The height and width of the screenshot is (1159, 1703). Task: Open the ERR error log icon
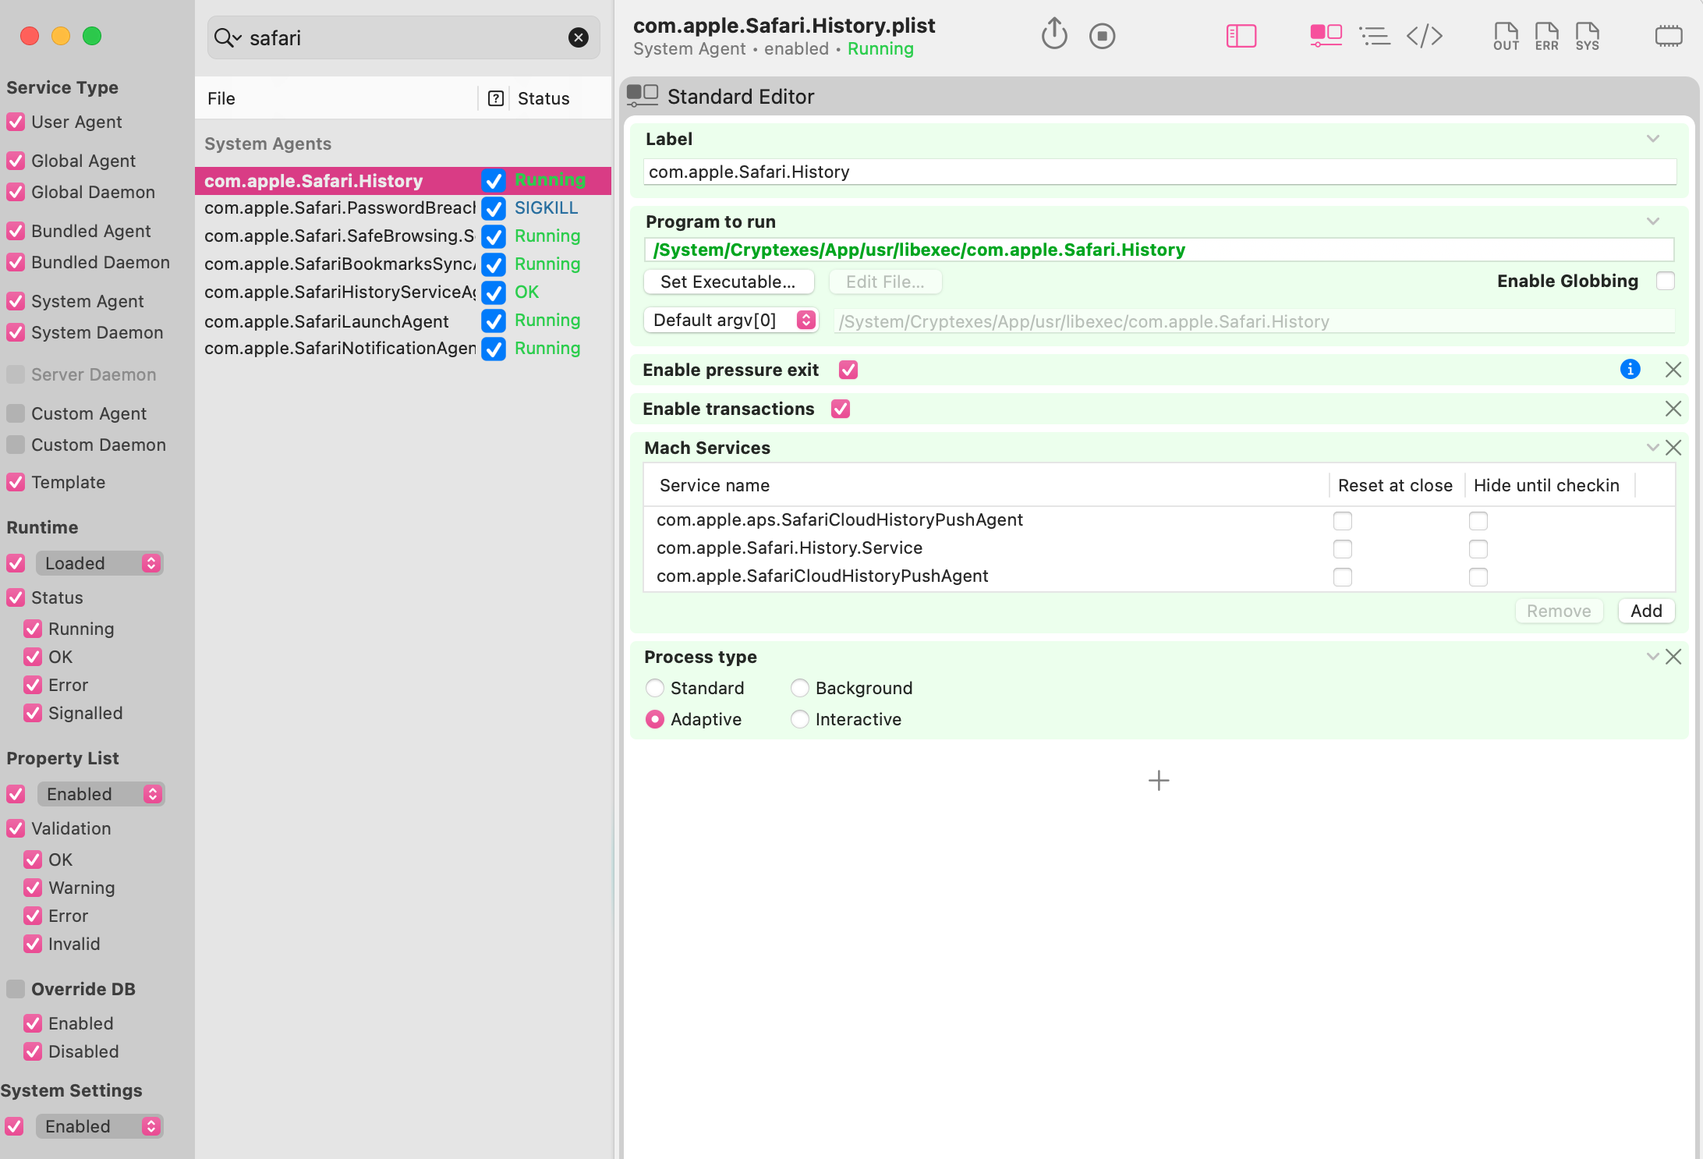(x=1545, y=36)
